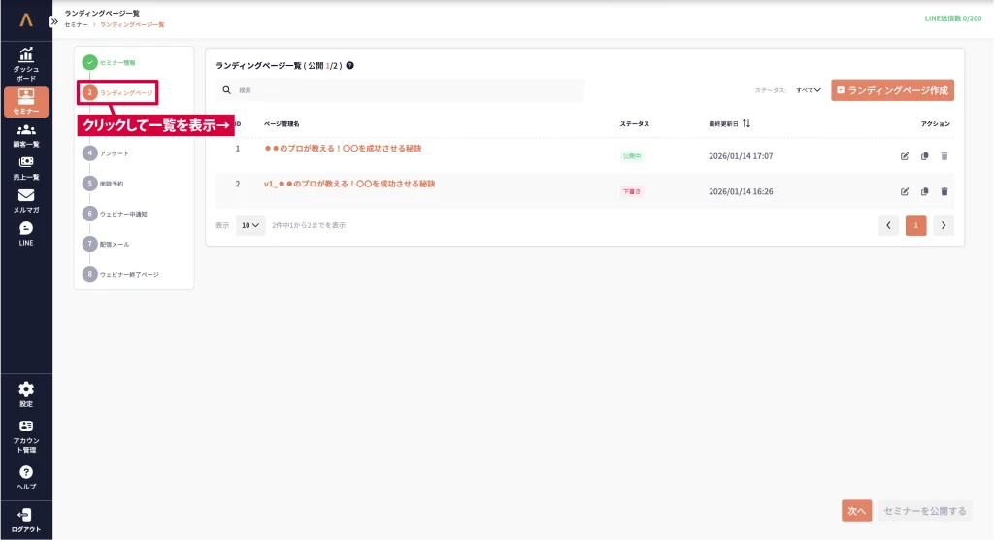The width and height of the screenshot is (994, 540).
Task: Sort by 最終更新日 column arrows
Action: pyautogui.click(x=746, y=124)
